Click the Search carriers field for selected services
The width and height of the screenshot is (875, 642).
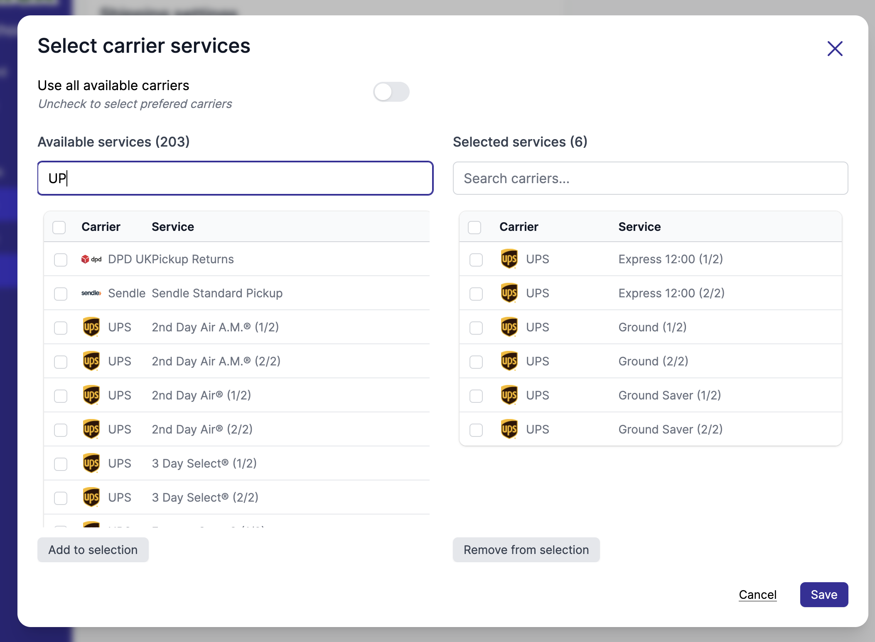coord(650,178)
